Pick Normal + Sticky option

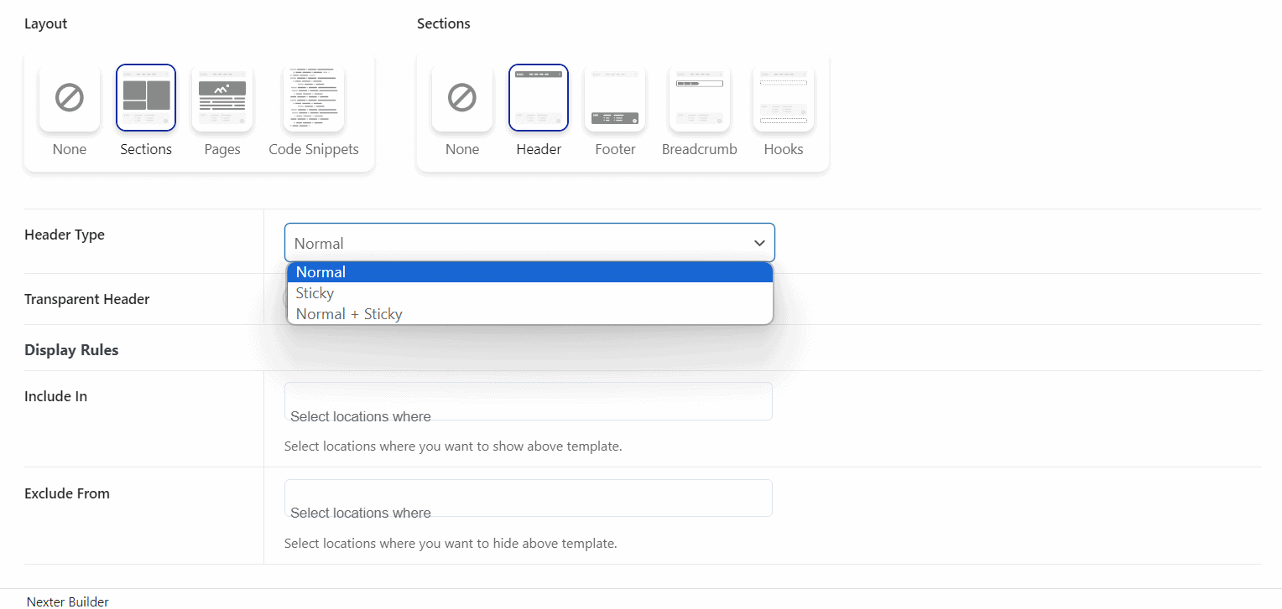529,314
